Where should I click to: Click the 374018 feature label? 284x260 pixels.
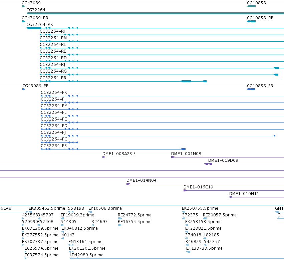click(193, 235)
